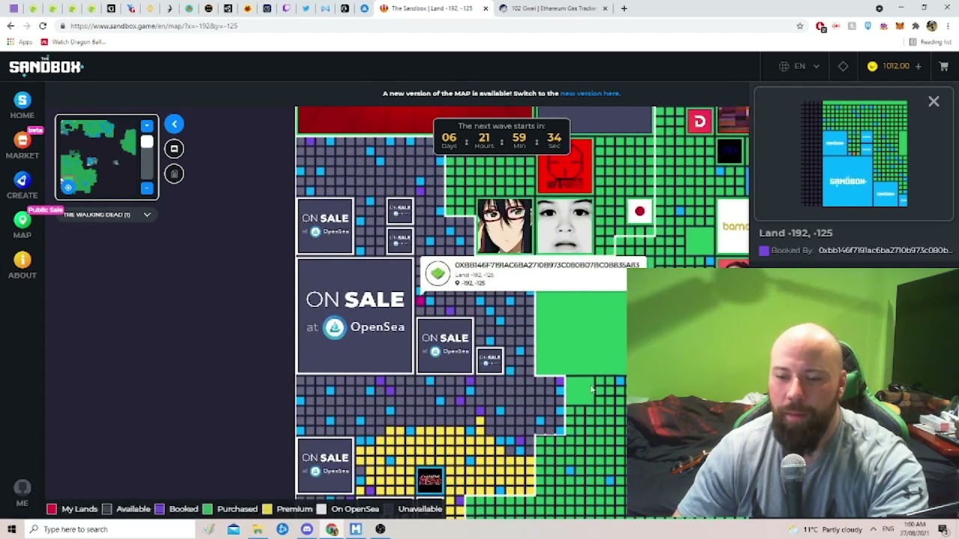Screen dimensions: 959x539
Task: Click the Japan flag land tile
Action: tap(640, 211)
